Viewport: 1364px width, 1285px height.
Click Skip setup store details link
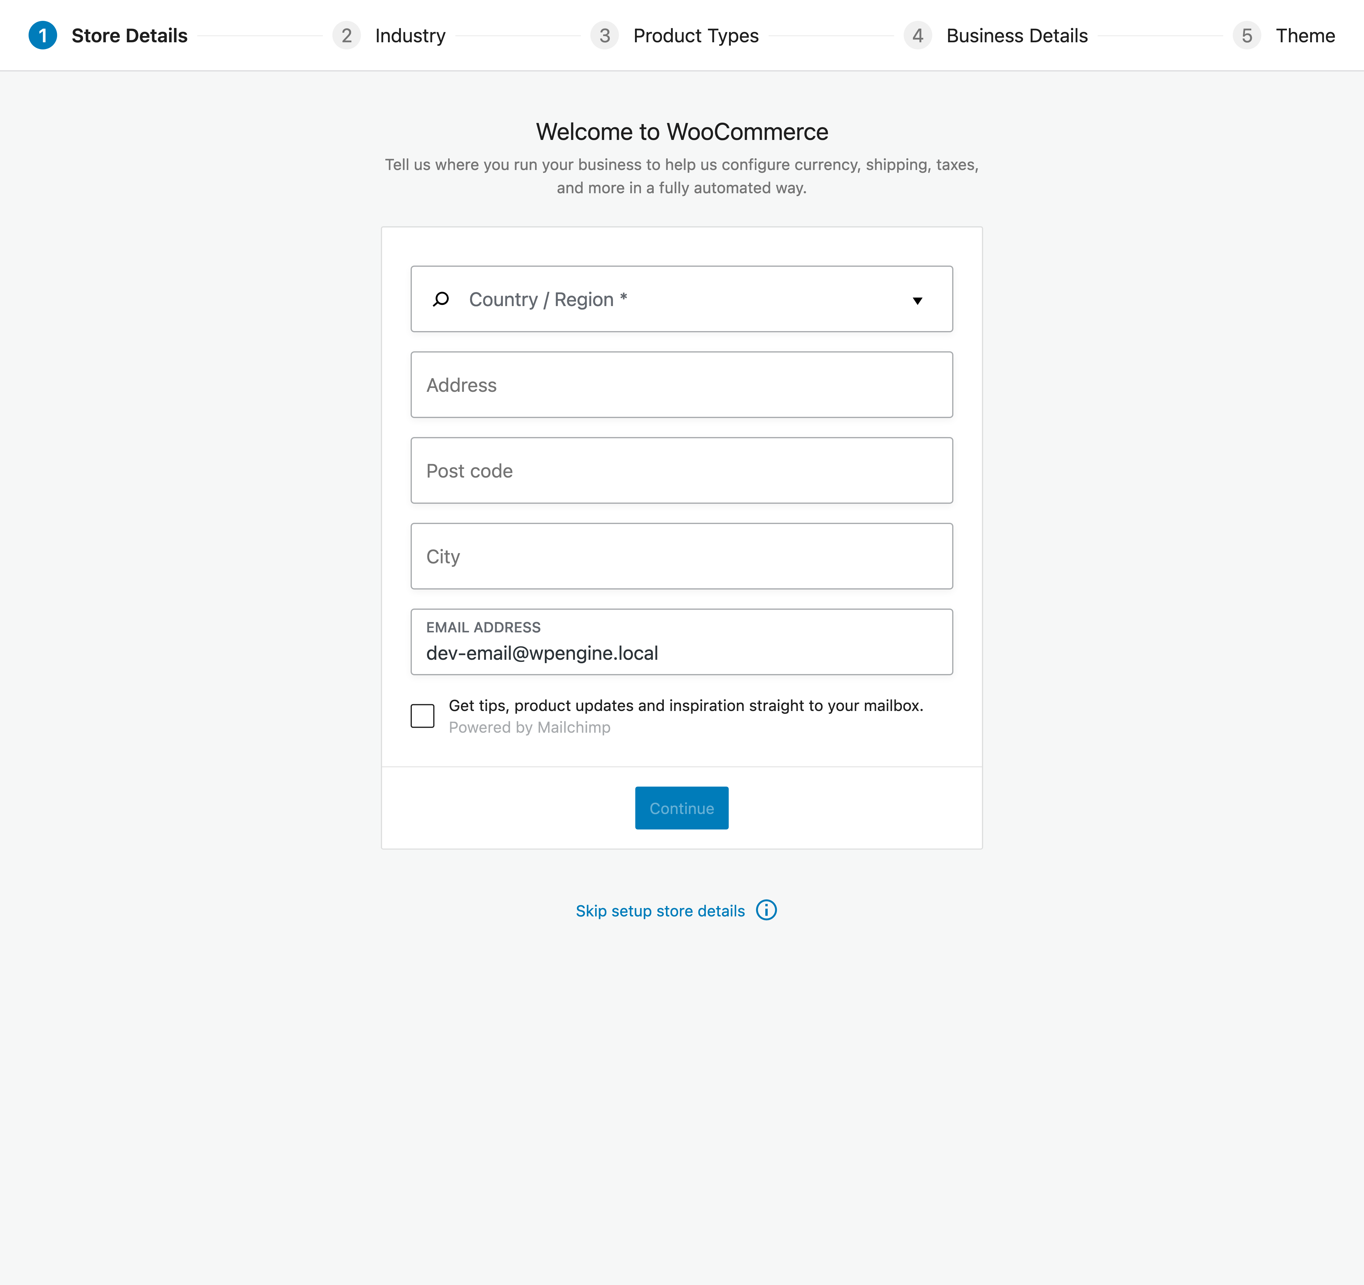[660, 911]
